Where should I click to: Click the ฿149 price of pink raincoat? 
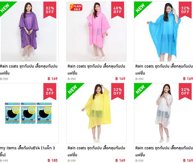point(120,79)
